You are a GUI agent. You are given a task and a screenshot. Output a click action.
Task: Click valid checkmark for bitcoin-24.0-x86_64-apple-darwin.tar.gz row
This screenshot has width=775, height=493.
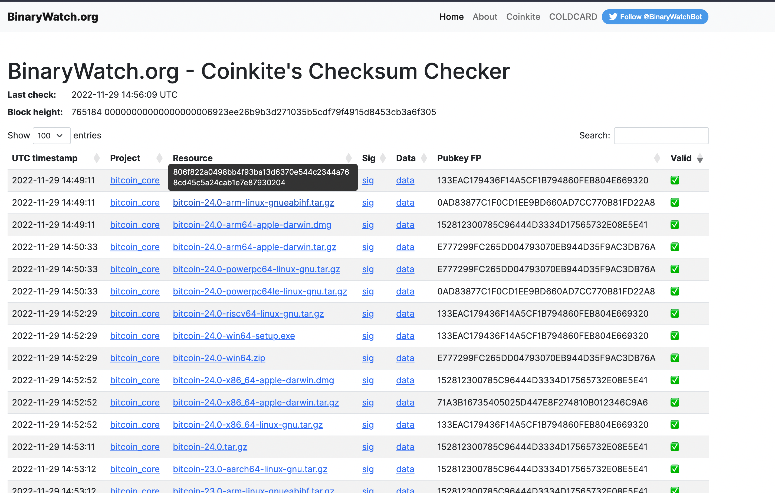tap(675, 403)
